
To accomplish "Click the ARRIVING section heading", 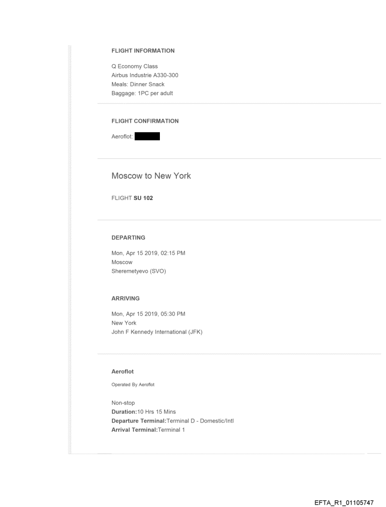I will point(126,299).
